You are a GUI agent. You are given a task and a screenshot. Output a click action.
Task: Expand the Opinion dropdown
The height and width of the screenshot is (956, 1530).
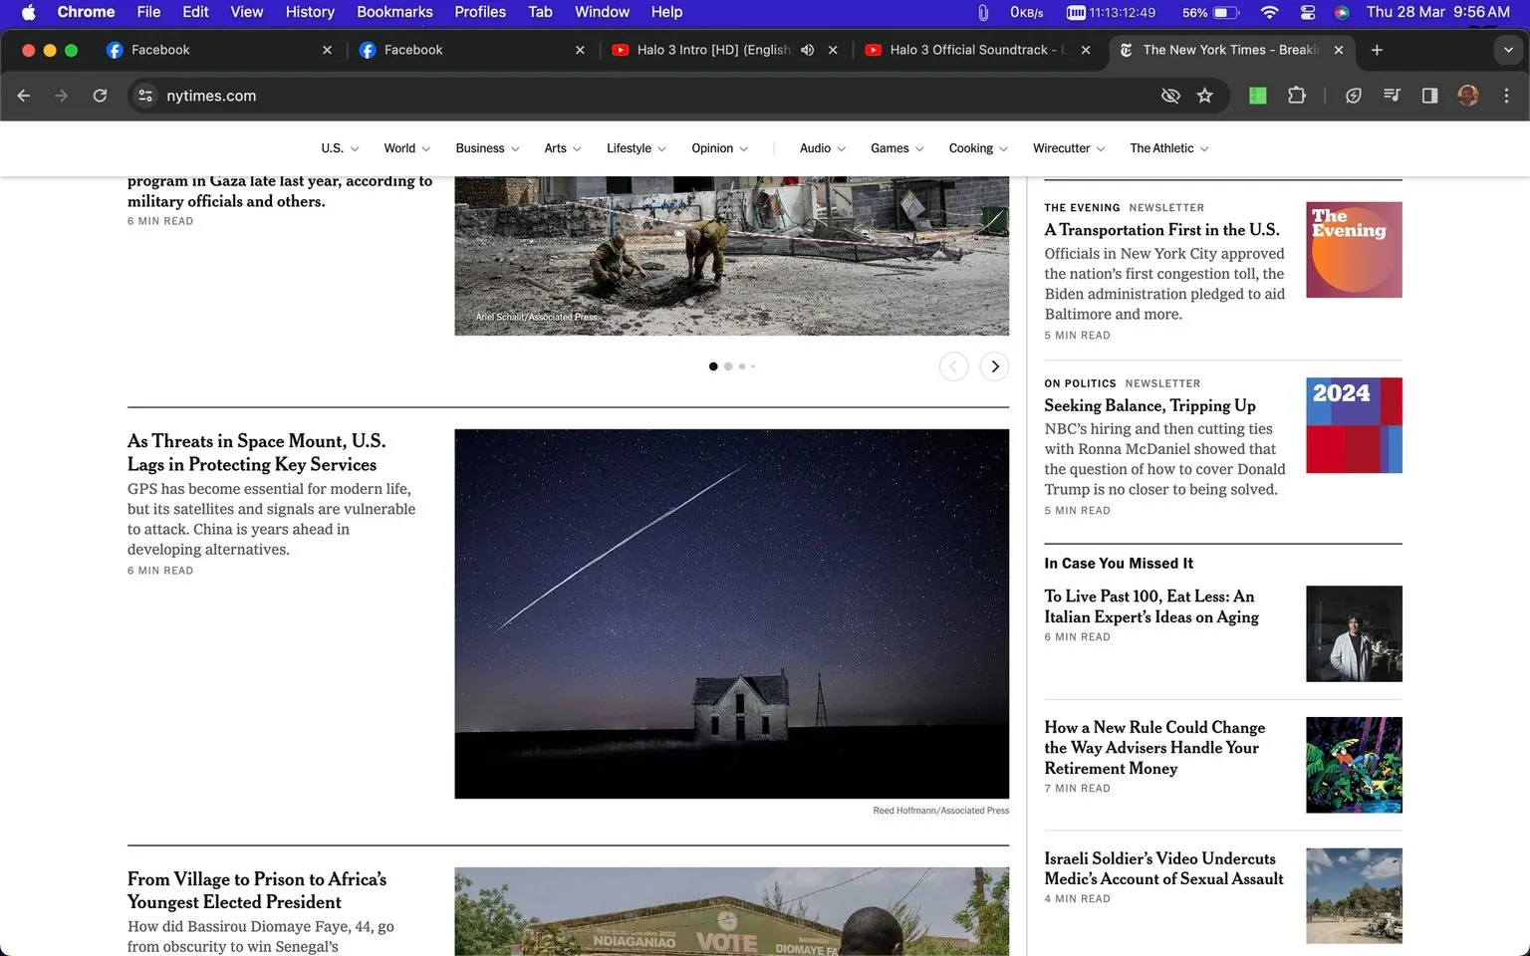click(744, 147)
